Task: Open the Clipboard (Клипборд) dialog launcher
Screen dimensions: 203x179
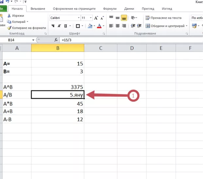Action: coord(46,34)
